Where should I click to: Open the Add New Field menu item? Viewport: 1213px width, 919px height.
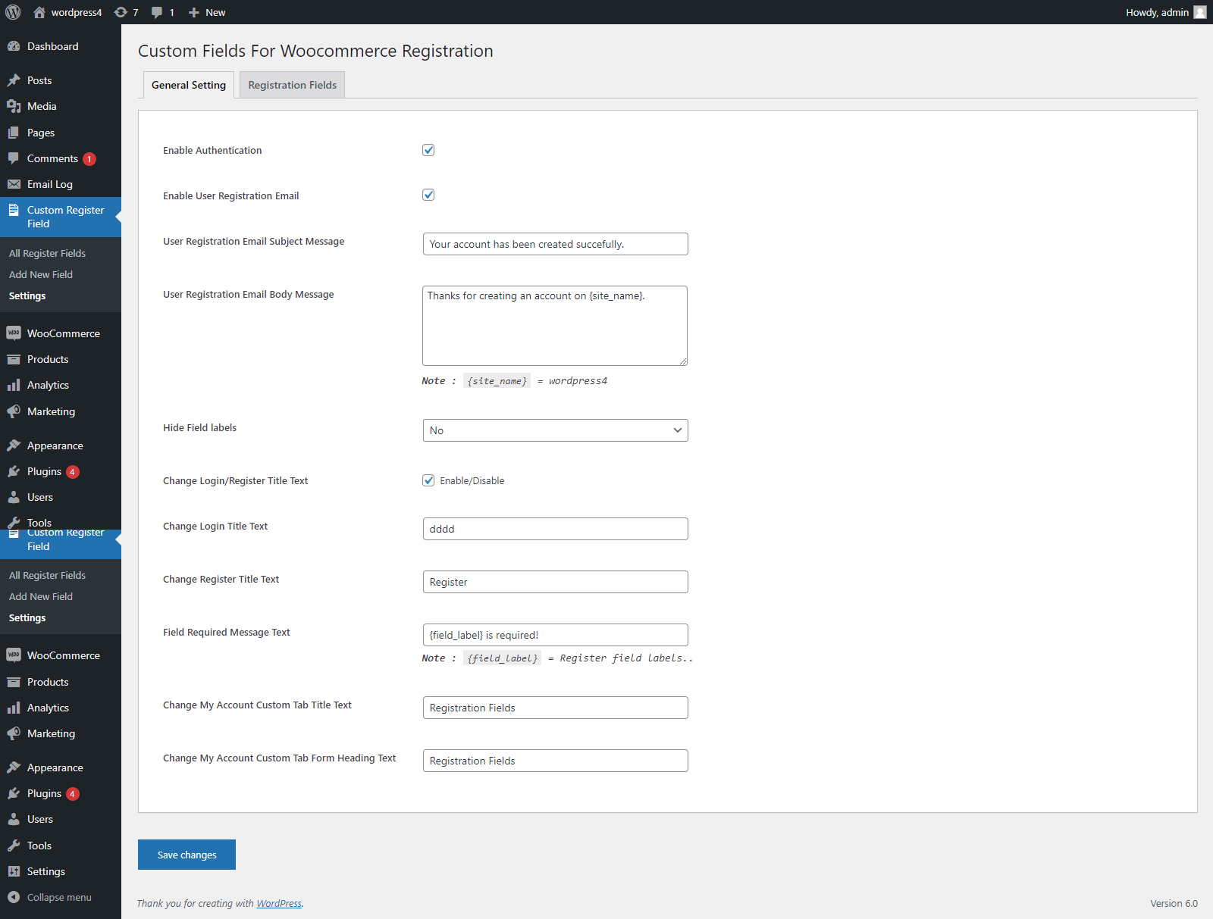[40, 274]
